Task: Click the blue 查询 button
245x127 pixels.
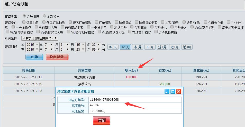Action: [x=34, y=57]
